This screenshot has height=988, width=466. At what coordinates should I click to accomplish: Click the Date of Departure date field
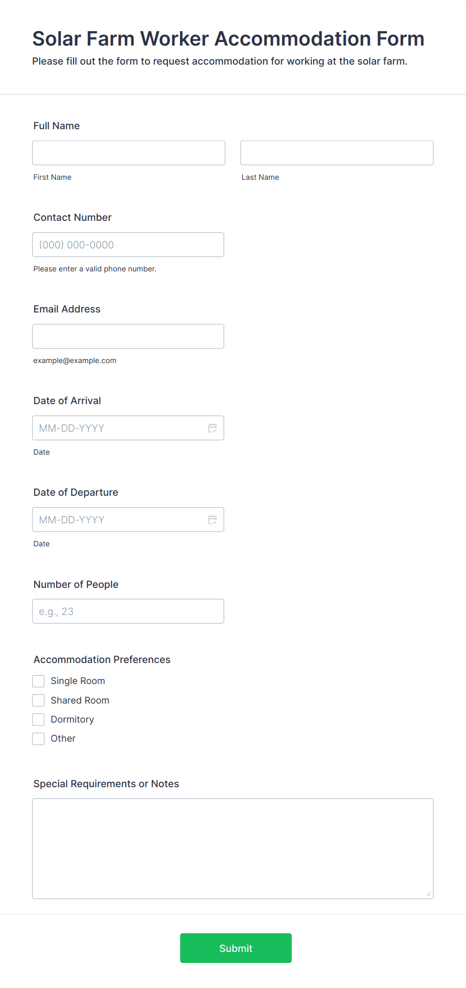[x=128, y=520]
